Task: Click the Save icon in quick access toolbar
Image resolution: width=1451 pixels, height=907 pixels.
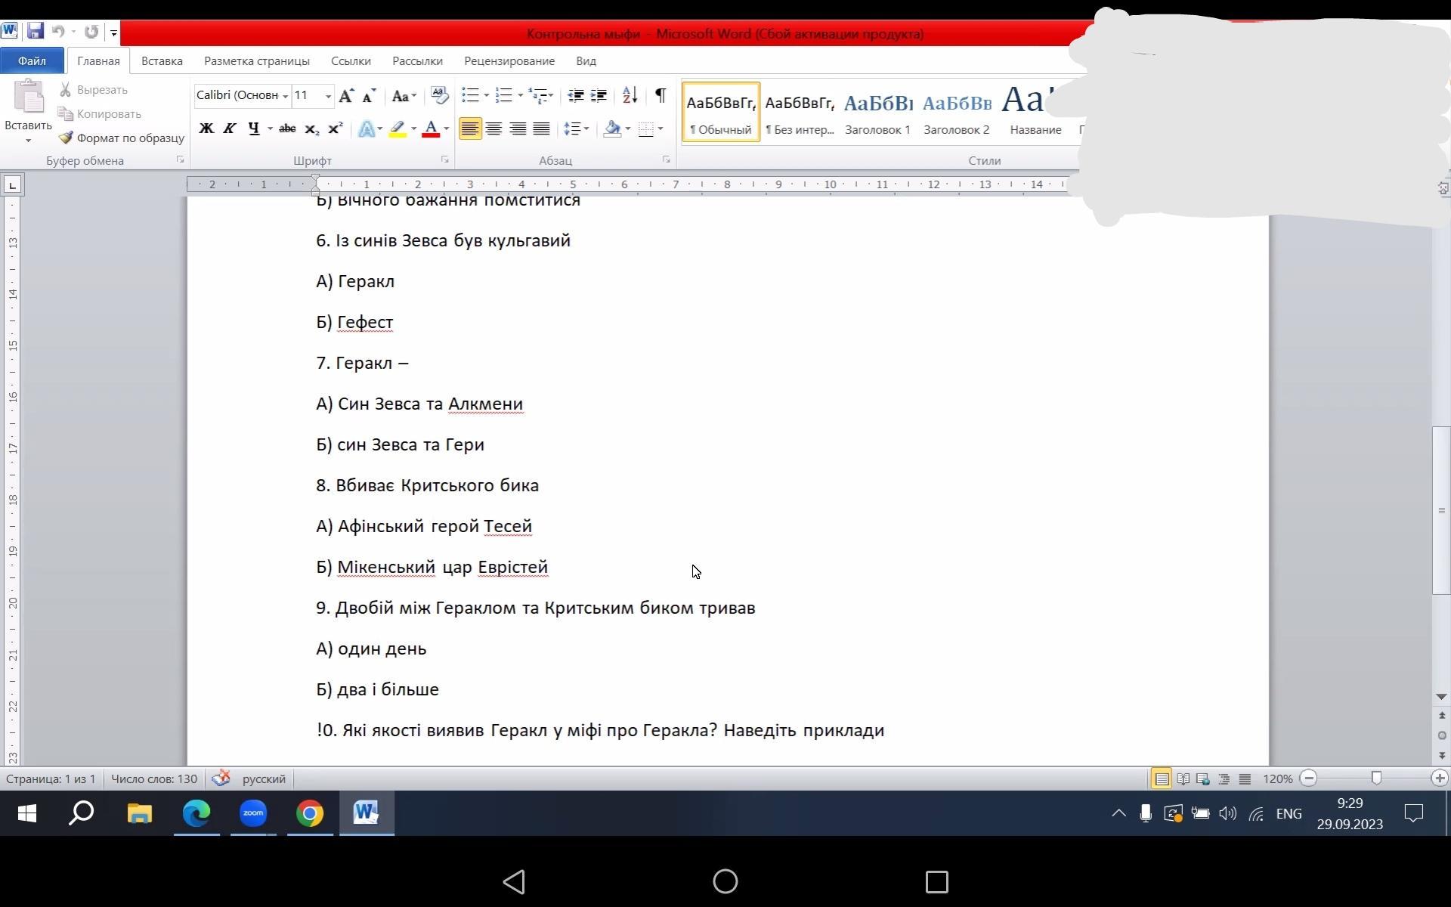Action: (35, 31)
